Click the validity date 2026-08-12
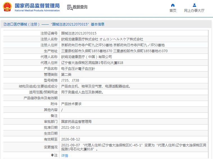213x159 pixels. click(71, 139)
